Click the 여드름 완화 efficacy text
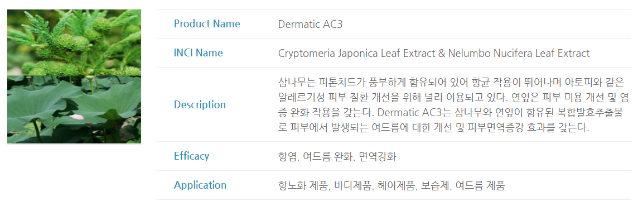 point(327,156)
